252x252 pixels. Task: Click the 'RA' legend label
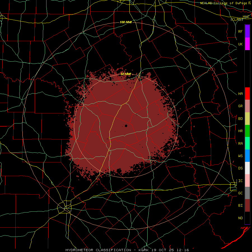coord(241,144)
